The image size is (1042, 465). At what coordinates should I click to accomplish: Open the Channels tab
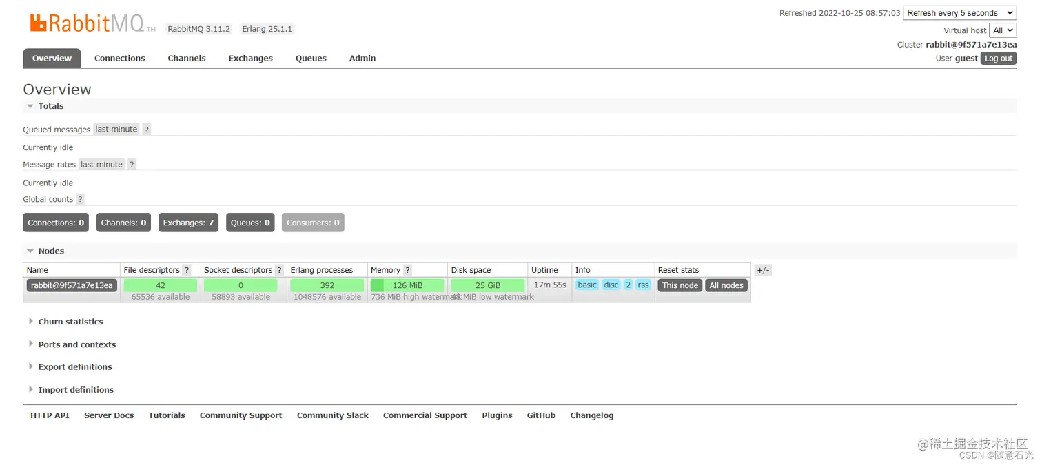pyautogui.click(x=187, y=59)
